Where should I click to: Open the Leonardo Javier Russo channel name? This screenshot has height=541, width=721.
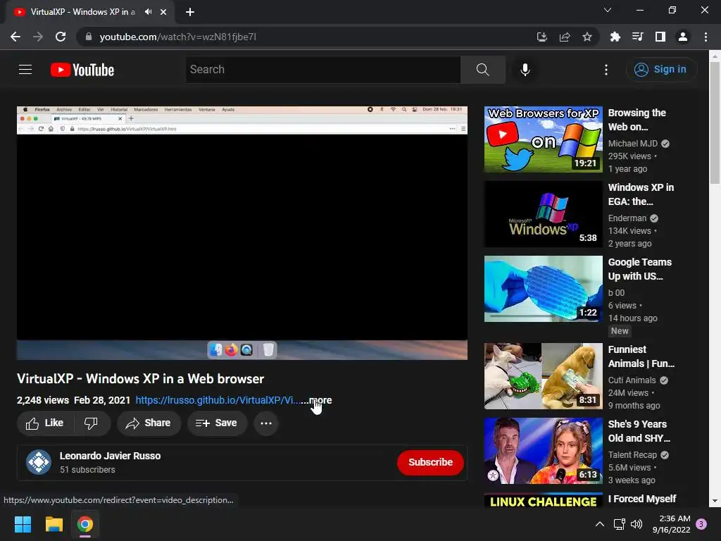(x=111, y=456)
